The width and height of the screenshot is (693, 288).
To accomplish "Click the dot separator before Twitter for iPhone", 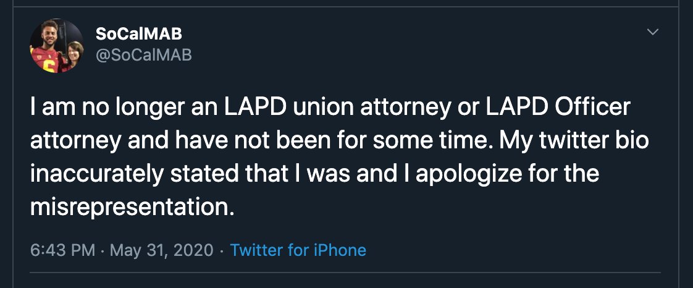I will click(222, 251).
